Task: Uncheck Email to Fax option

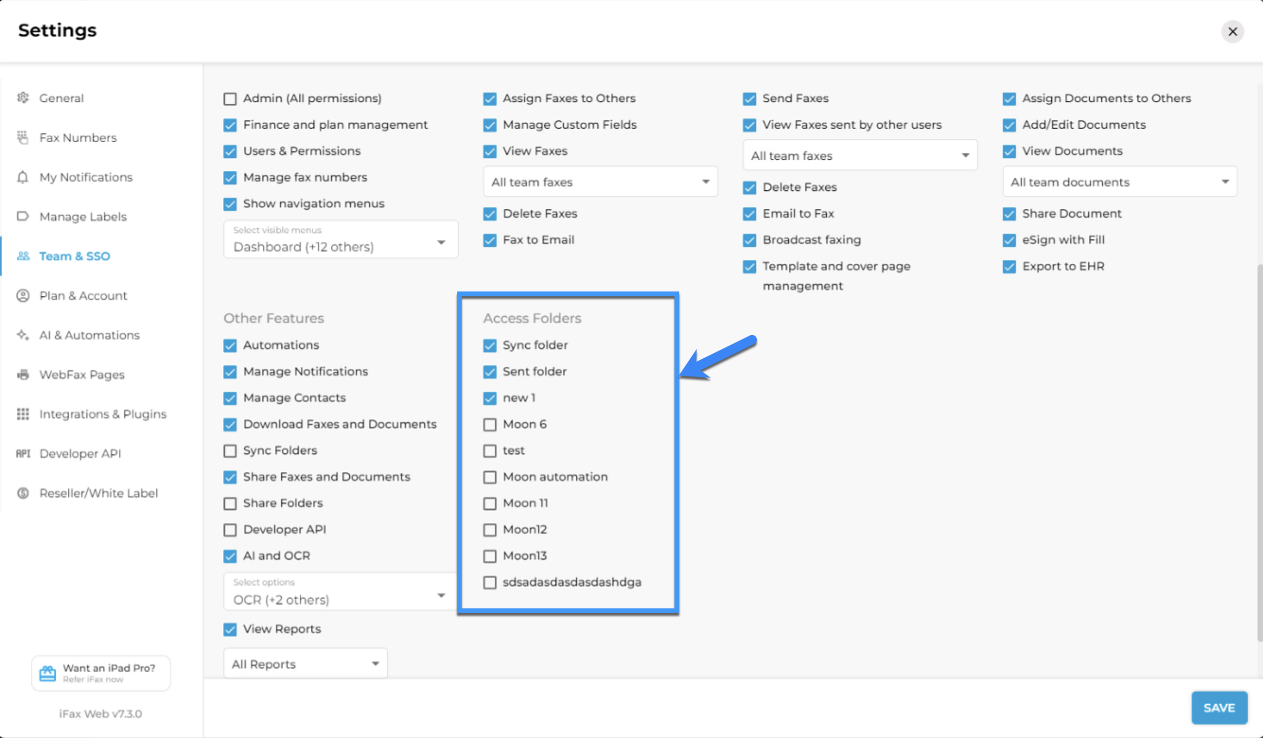Action: tap(749, 214)
